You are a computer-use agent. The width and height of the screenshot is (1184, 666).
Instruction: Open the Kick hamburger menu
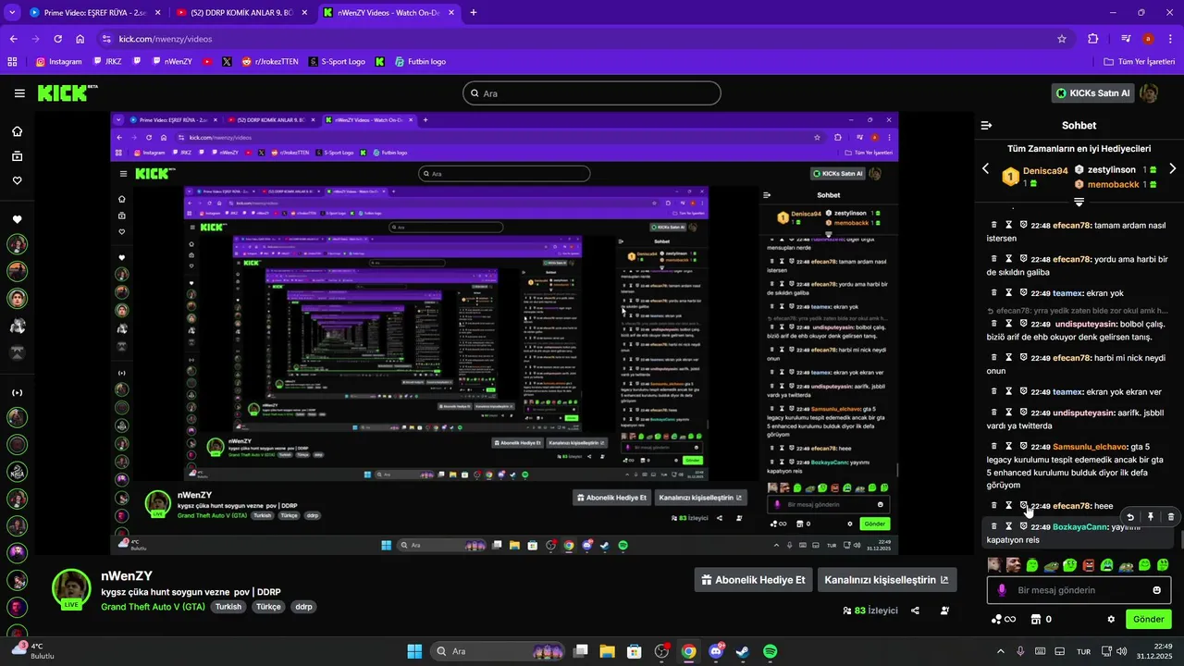19,93
